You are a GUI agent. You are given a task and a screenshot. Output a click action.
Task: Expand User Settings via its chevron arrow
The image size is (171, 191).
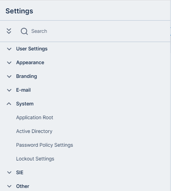pyautogui.click(x=9, y=49)
